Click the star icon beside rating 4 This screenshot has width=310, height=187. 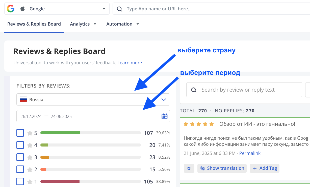[30, 145]
